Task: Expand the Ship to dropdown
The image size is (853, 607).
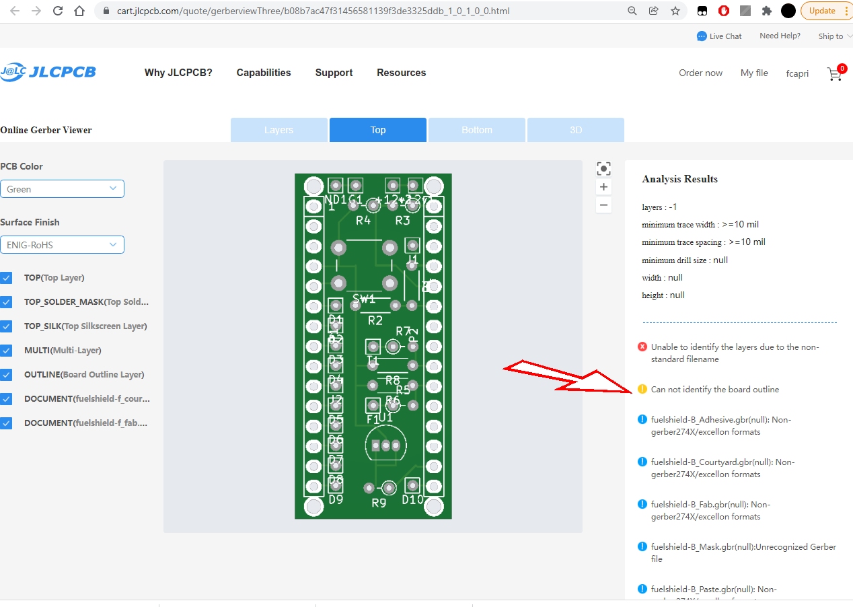Action: click(835, 36)
